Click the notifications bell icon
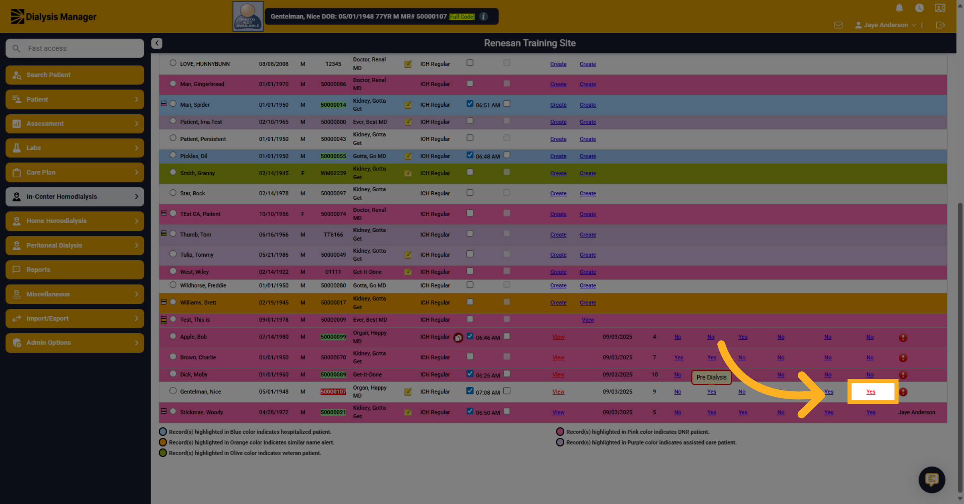 899,8
